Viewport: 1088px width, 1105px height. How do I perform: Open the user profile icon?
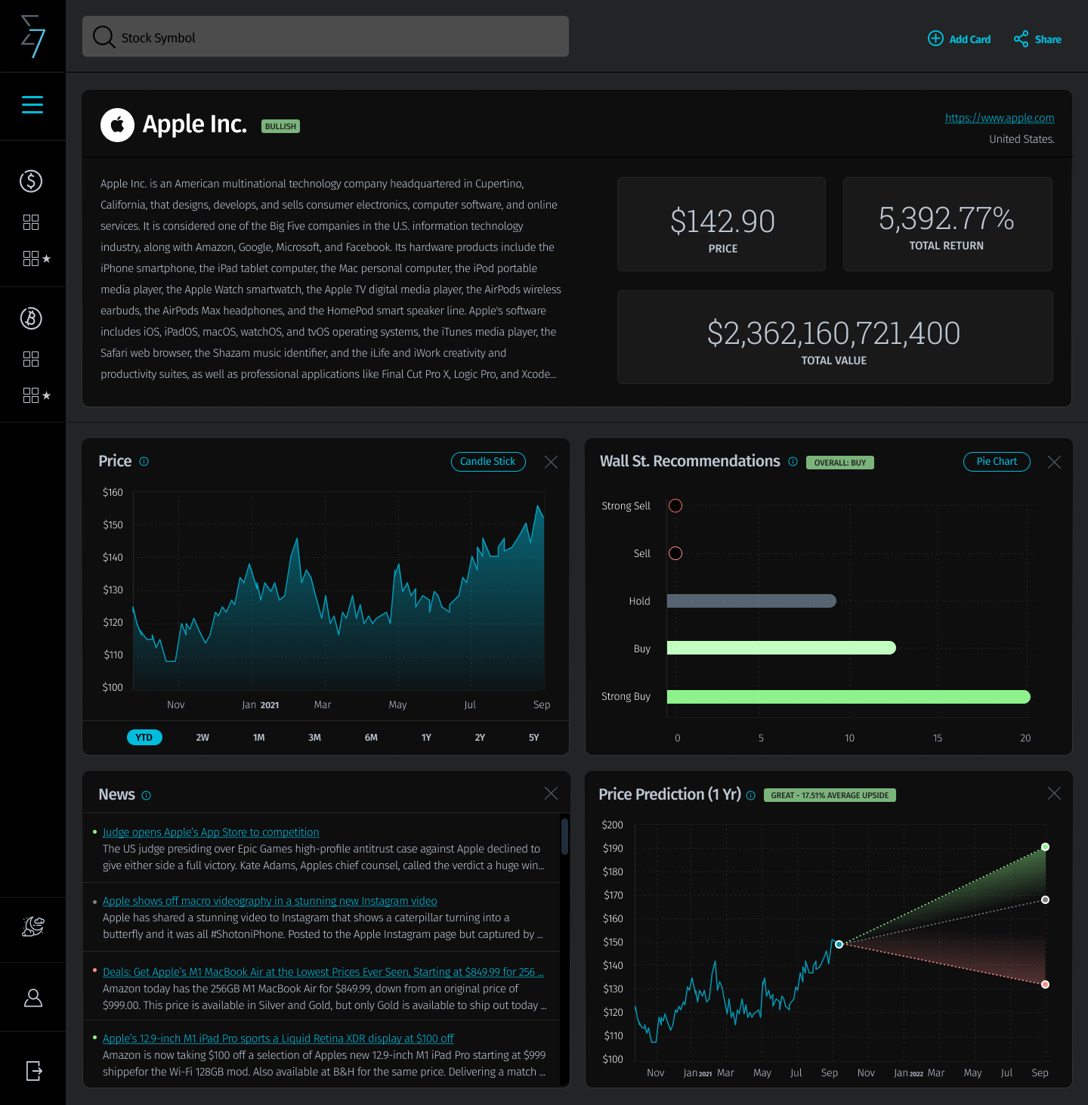(x=33, y=998)
